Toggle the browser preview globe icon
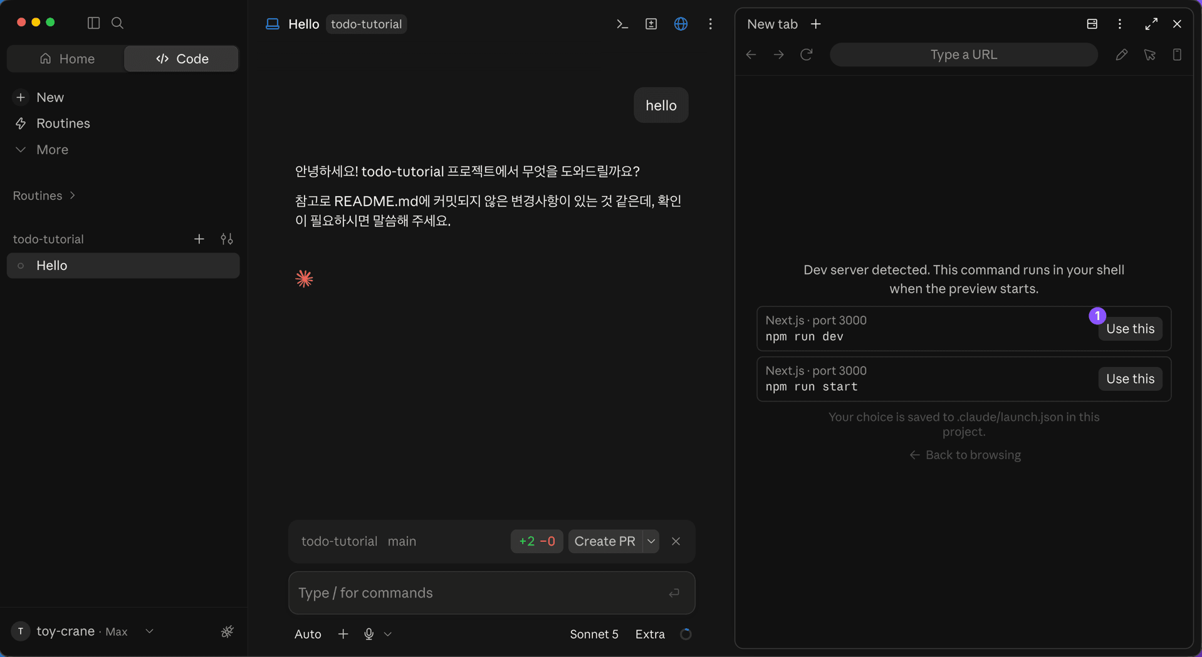 (681, 24)
